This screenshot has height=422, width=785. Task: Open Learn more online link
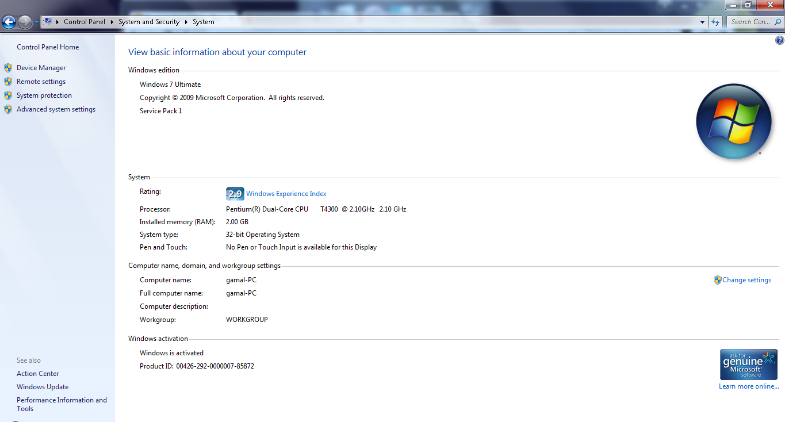pos(749,386)
